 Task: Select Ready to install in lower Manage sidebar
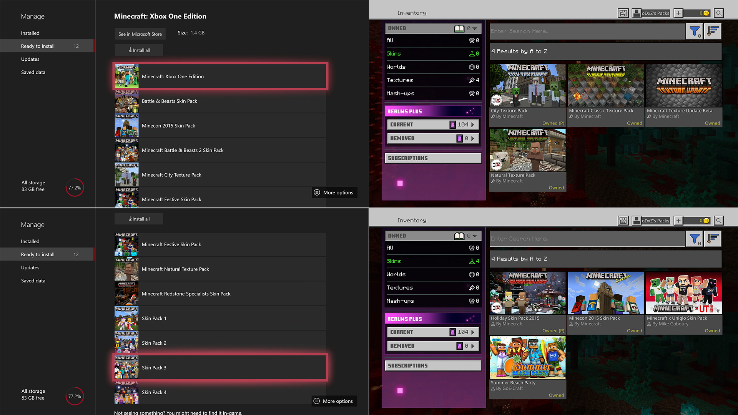coord(47,254)
